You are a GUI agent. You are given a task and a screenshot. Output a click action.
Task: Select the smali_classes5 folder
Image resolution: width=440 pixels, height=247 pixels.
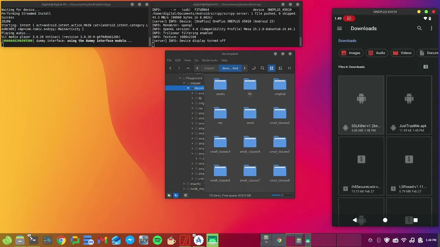pyautogui.click(x=279, y=145)
